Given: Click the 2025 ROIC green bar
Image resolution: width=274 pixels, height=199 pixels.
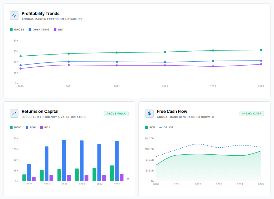Looking at the screenshot, I should tap(112, 173).
